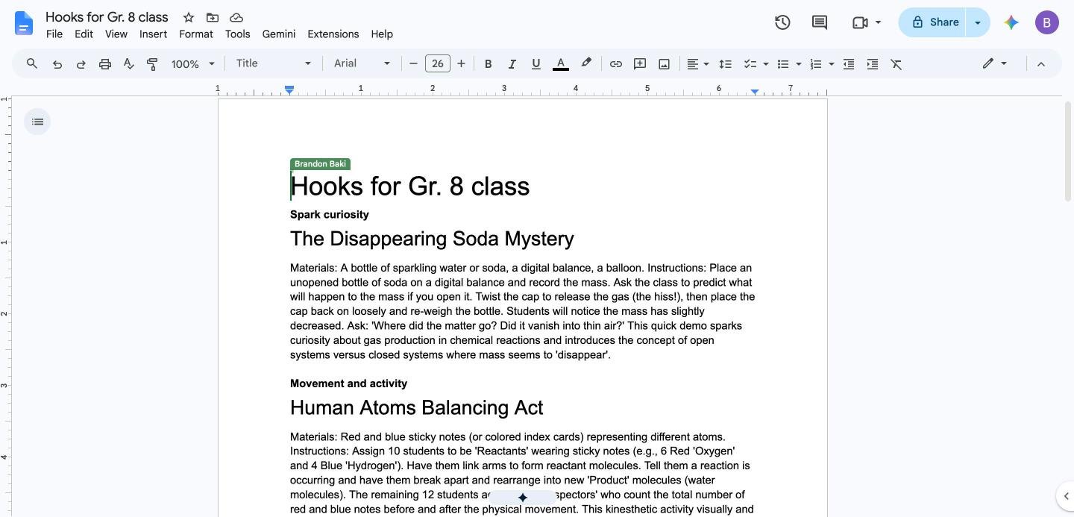
Task: Open the Share options dropdown arrow
Action: [x=978, y=22]
